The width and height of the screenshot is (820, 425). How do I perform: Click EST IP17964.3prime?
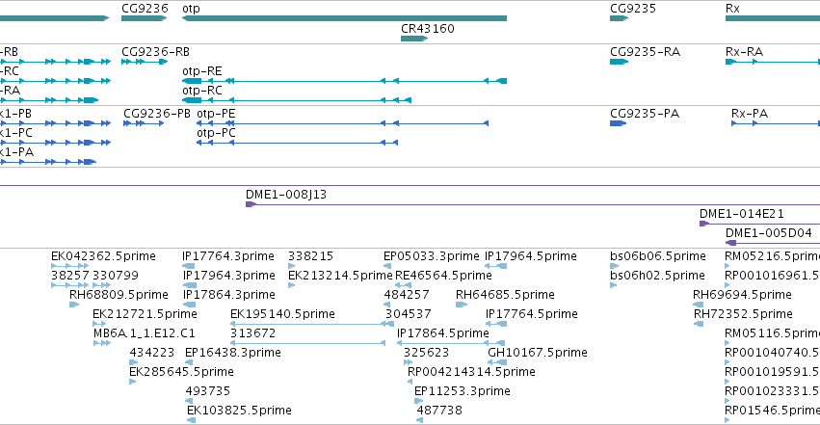(x=190, y=285)
